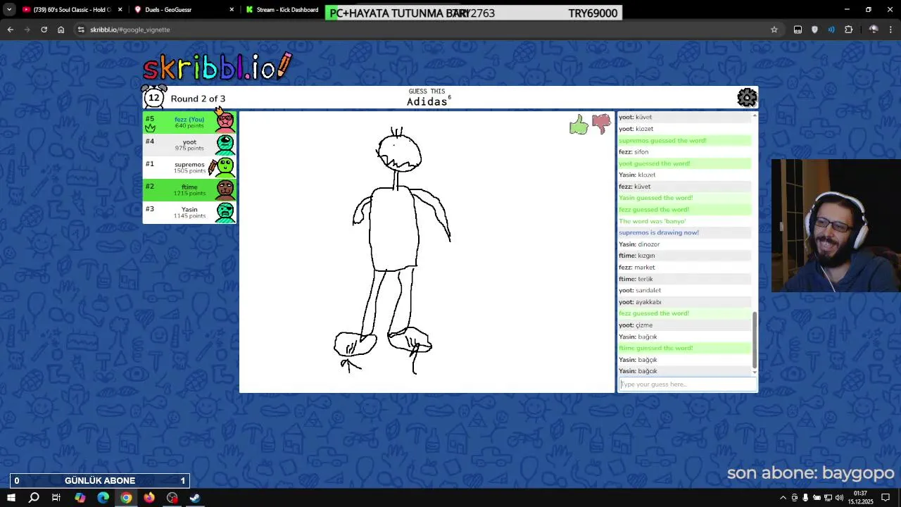Select player row ftime 1215 points

189,189
